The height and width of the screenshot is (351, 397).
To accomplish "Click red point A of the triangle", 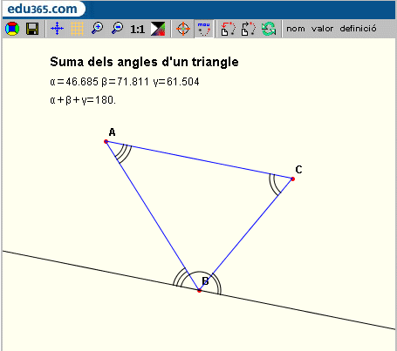I will coord(106,141).
